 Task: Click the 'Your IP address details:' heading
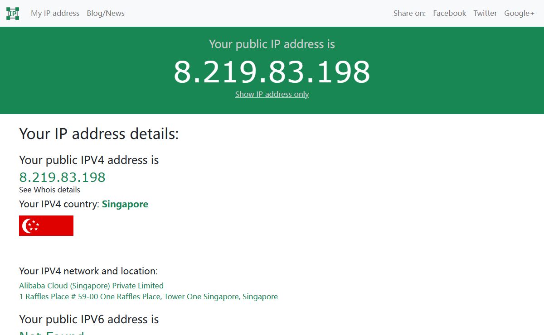tap(99, 134)
